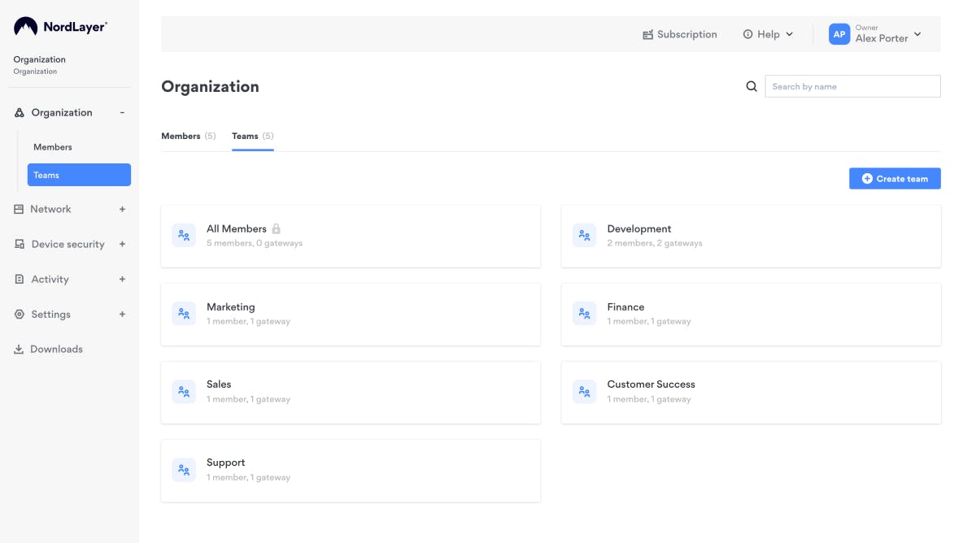The height and width of the screenshot is (543, 963).
Task: Click the Development team icon
Action: click(584, 236)
